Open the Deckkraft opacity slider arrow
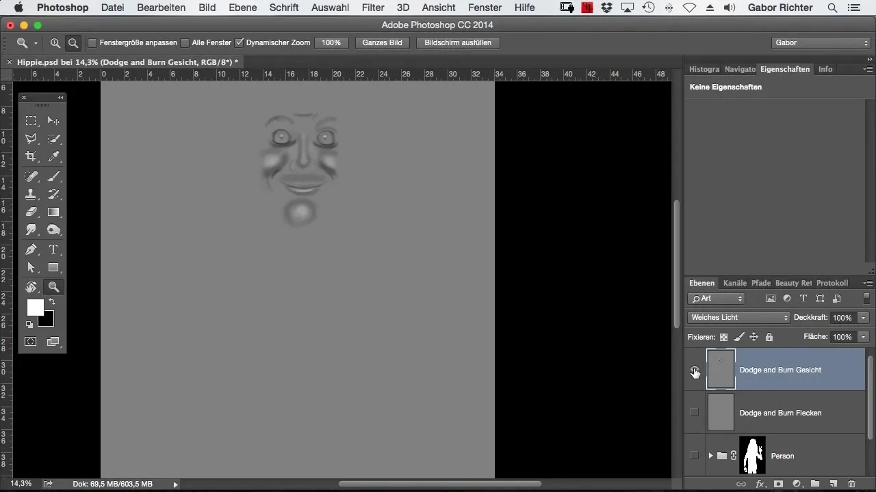 864,318
